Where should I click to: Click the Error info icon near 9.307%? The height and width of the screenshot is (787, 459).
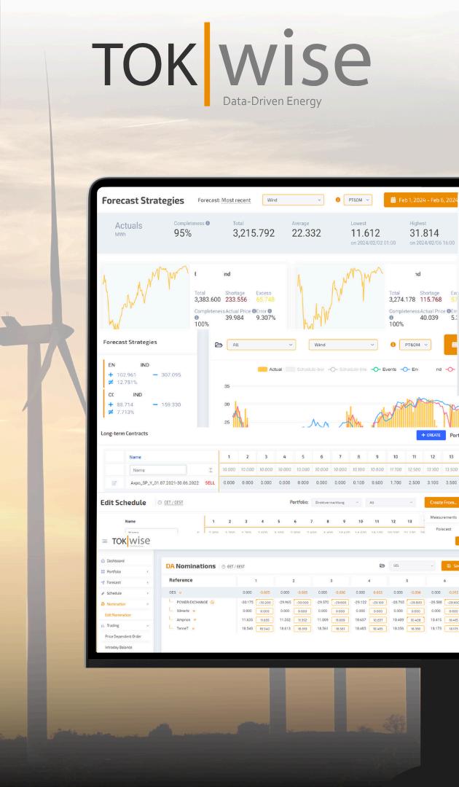[270, 311]
